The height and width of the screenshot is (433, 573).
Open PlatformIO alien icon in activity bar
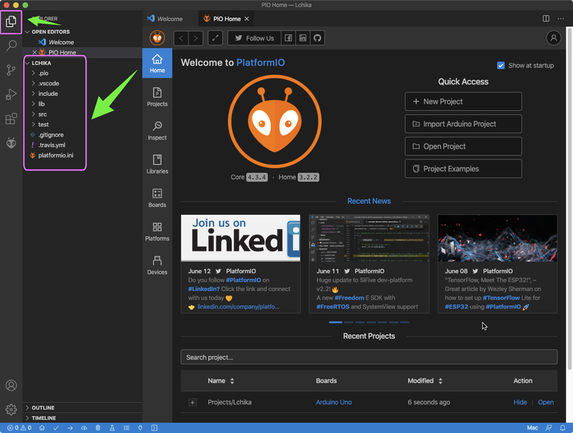coord(11,143)
